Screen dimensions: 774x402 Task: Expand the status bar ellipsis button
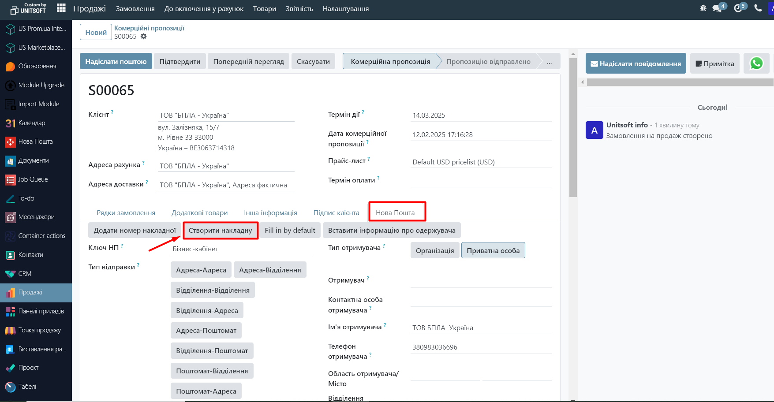(x=549, y=62)
